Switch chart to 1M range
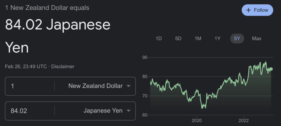281x126 pixels. pos(198,38)
